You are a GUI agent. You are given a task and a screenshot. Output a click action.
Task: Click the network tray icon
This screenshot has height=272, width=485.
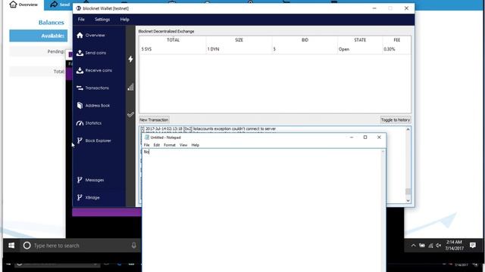pos(430,246)
